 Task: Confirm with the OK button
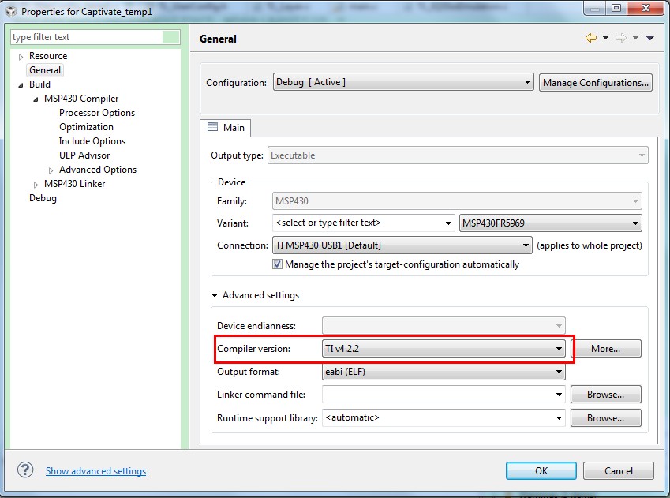pyautogui.click(x=541, y=470)
